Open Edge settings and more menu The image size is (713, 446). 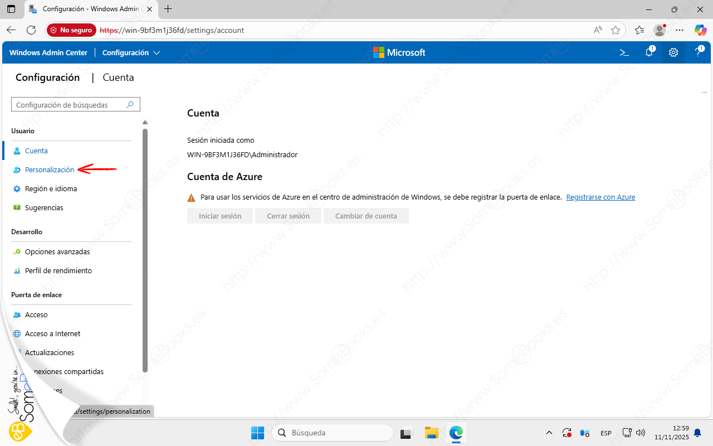pyautogui.click(x=680, y=30)
